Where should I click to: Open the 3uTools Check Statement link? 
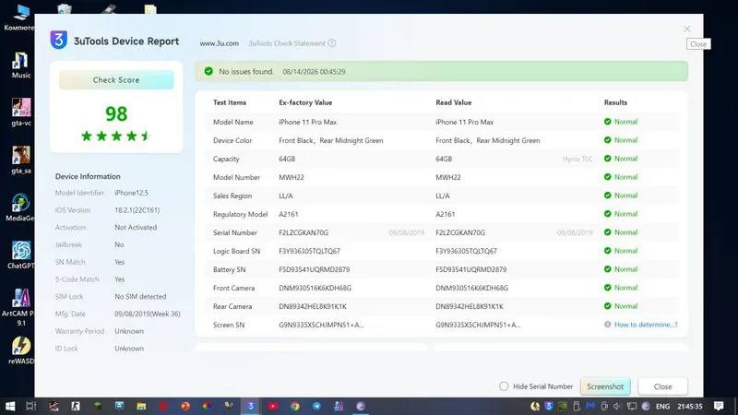[x=287, y=43]
